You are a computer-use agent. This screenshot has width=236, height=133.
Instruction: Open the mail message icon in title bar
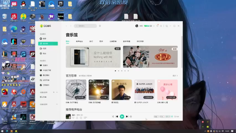click(x=151, y=26)
